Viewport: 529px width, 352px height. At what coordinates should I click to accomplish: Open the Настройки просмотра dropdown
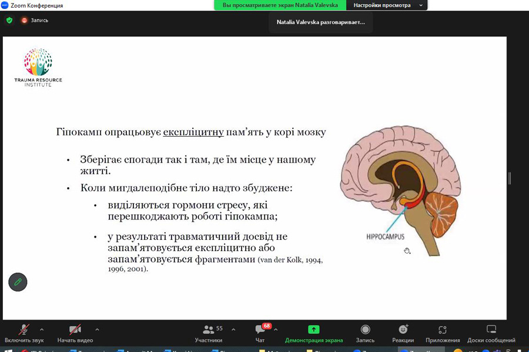click(x=387, y=5)
